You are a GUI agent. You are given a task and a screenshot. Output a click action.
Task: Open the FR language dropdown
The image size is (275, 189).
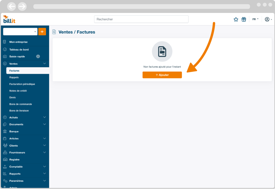pos(255,19)
